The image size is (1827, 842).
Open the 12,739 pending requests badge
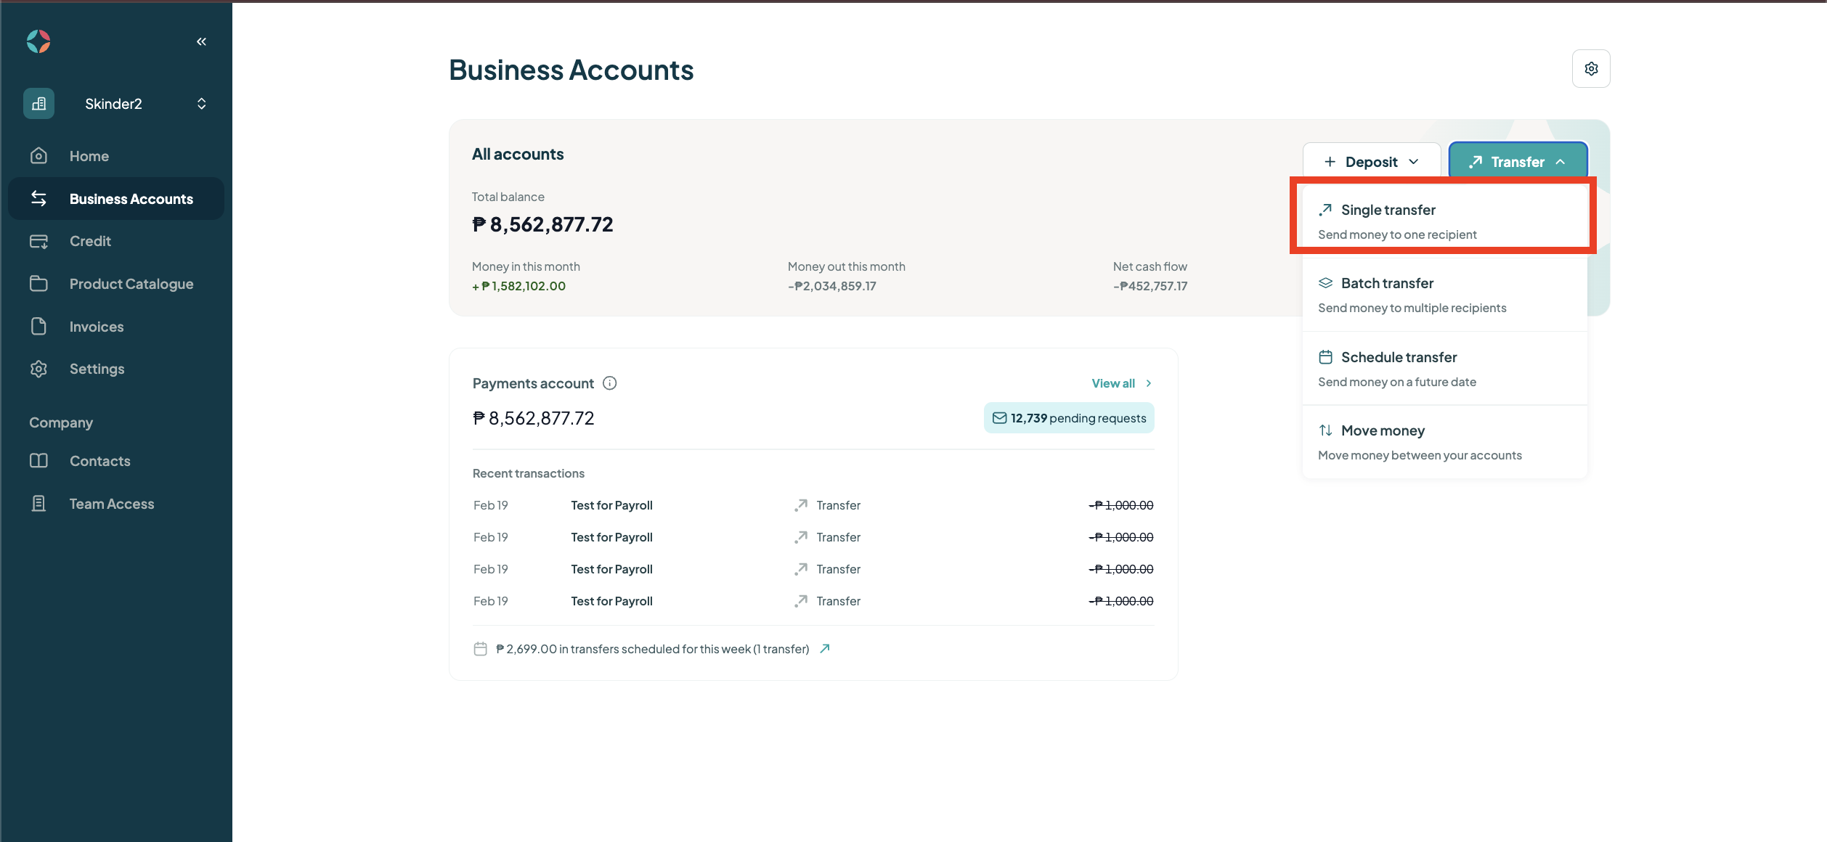1069,418
